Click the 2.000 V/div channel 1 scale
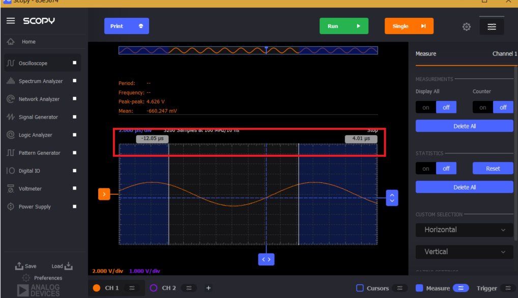 coord(108,271)
